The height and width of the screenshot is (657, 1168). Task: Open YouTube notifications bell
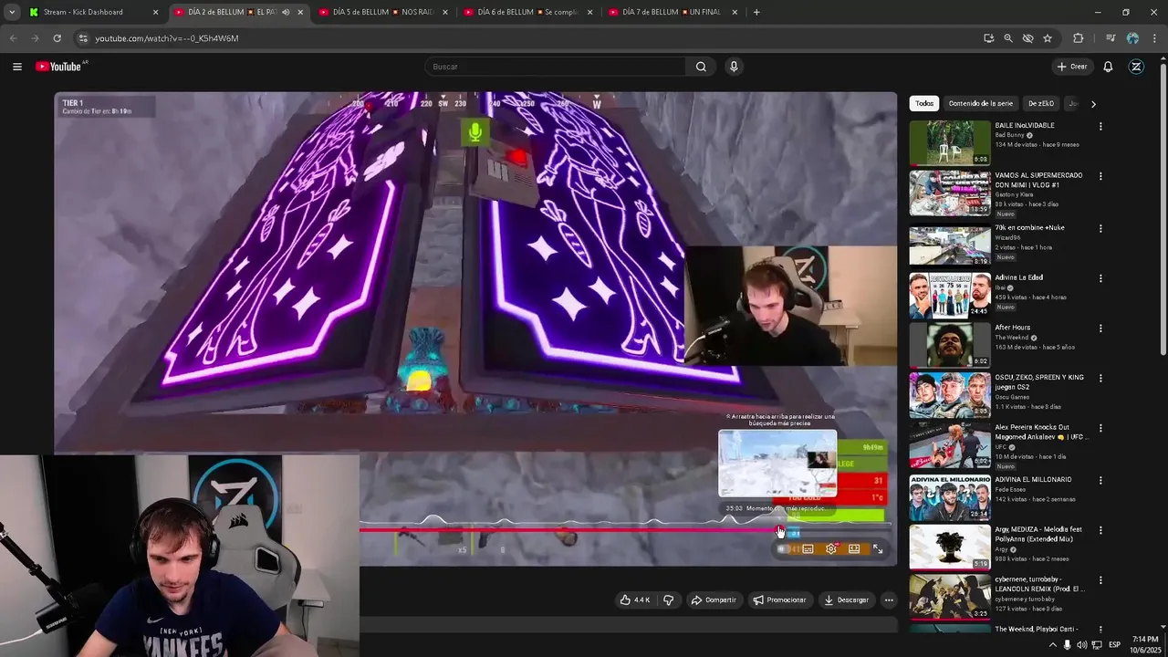pyautogui.click(x=1108, y=67)
